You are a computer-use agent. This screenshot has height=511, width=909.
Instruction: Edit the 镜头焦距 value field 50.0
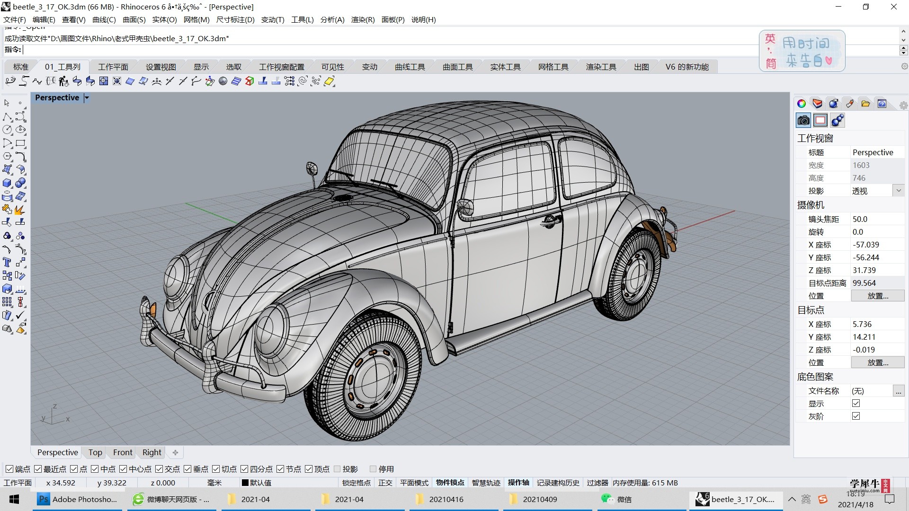click(877, 219)
